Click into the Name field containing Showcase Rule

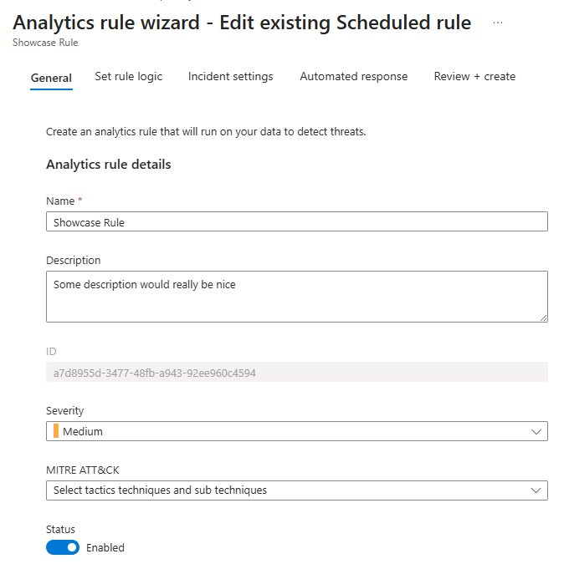click(x=296, y=221)
